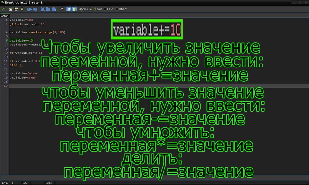Open find with the magnifier icon
This screenshot has width=309, height=185.
(x=62, y=9)
